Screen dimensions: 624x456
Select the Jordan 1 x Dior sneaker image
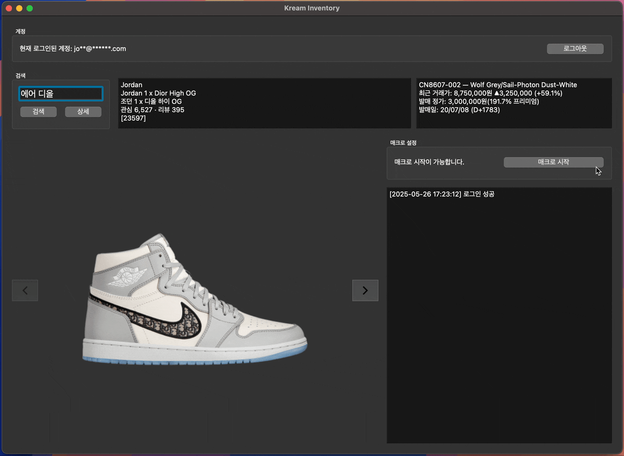(195, 298)
